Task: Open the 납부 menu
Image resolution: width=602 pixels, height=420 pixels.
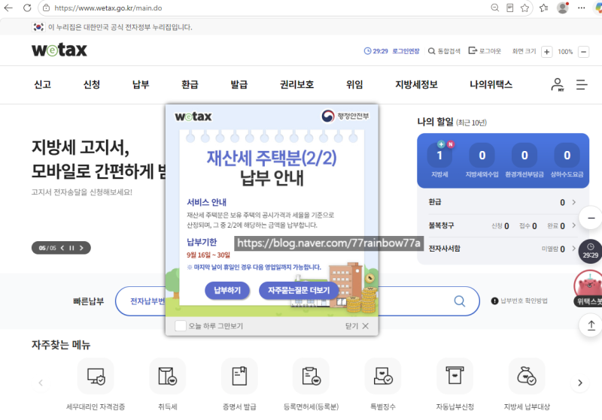Action: click(141, 84)
